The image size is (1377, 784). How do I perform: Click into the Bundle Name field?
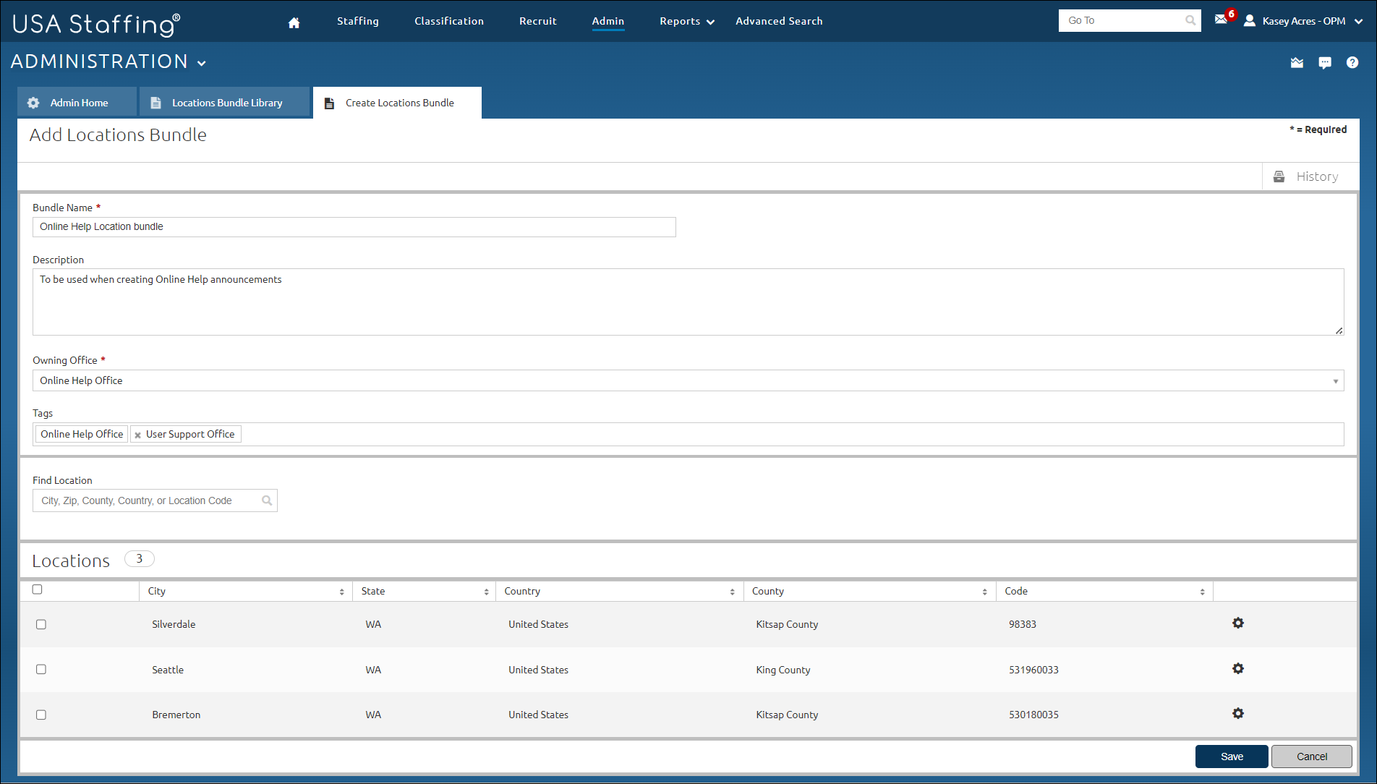point(354,227)
